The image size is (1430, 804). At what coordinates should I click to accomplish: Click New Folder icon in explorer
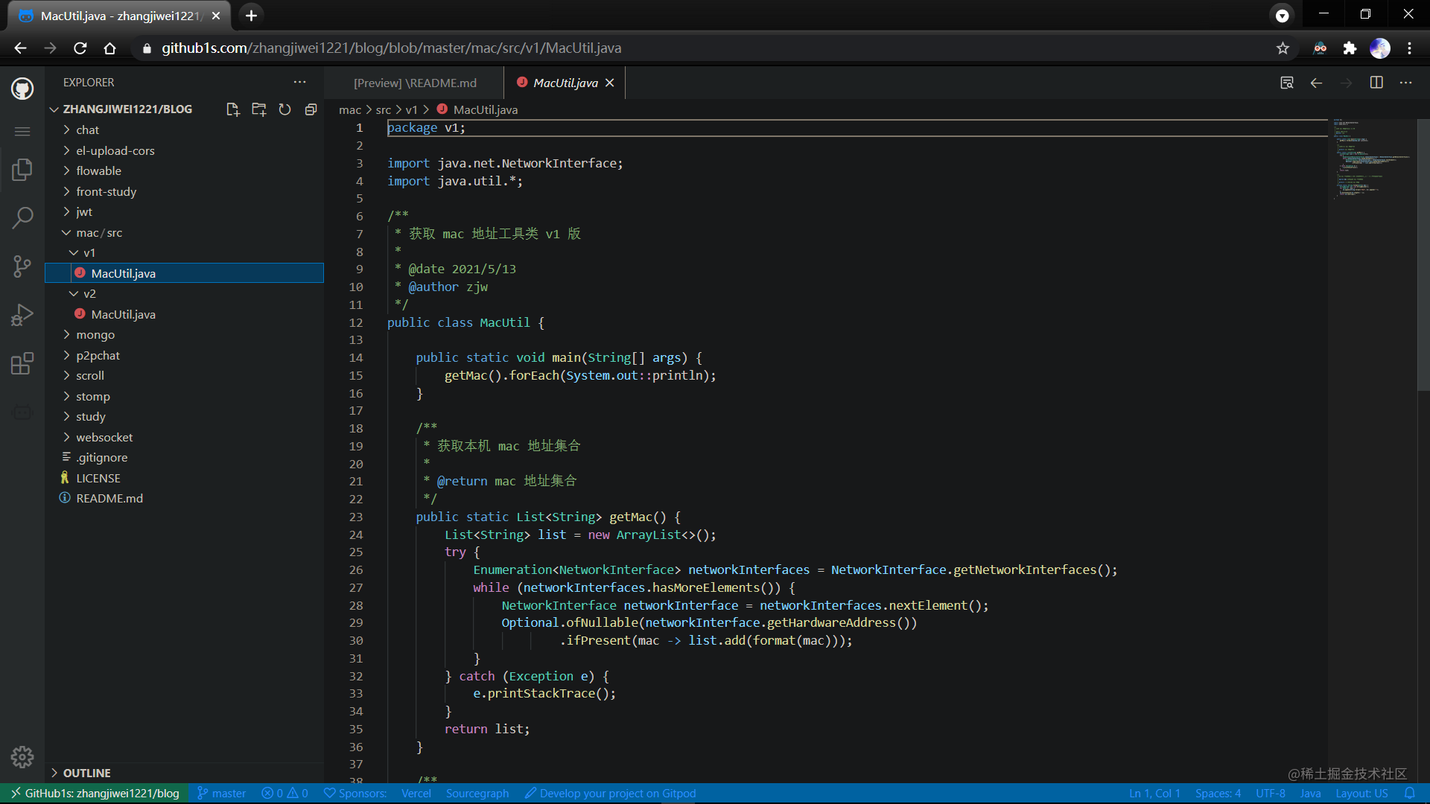click(259, 109)
